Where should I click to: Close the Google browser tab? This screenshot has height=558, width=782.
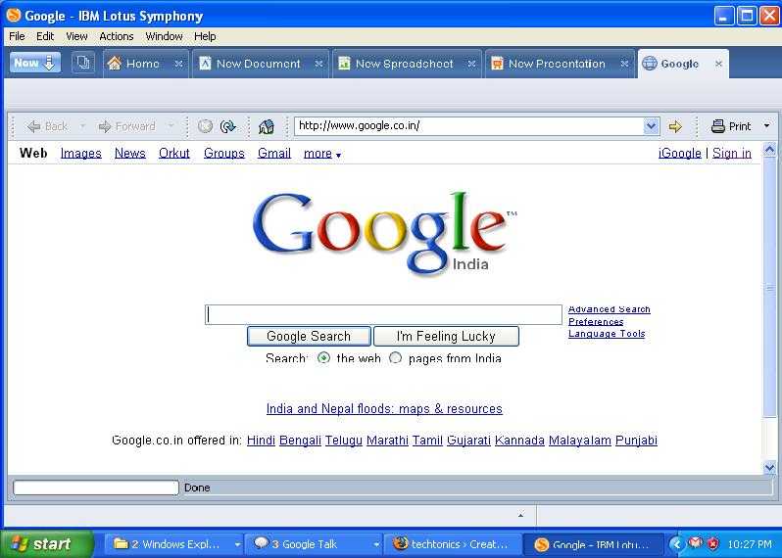click(718, 64)
